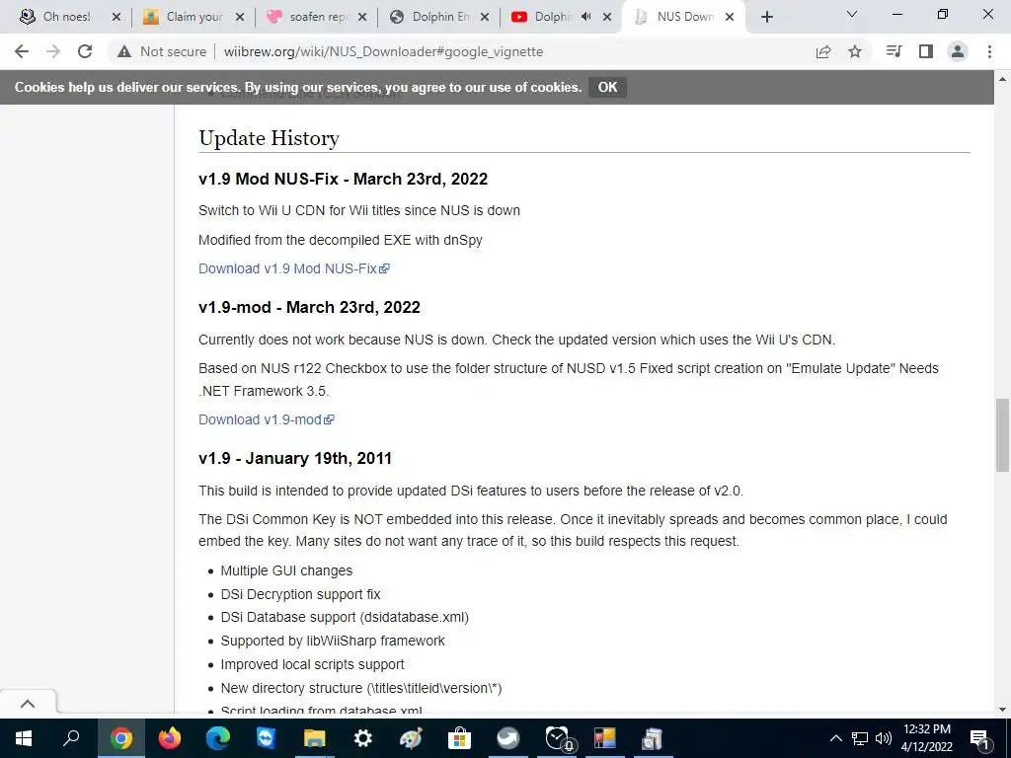Image resolution: width=1011 pixels, height=758 pixels.
Task: Click the v1.9-mod March 23rd heading
Action: (x=309, y=307)
